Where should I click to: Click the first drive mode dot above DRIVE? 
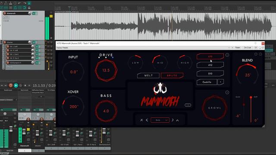[x=99, y=57]
